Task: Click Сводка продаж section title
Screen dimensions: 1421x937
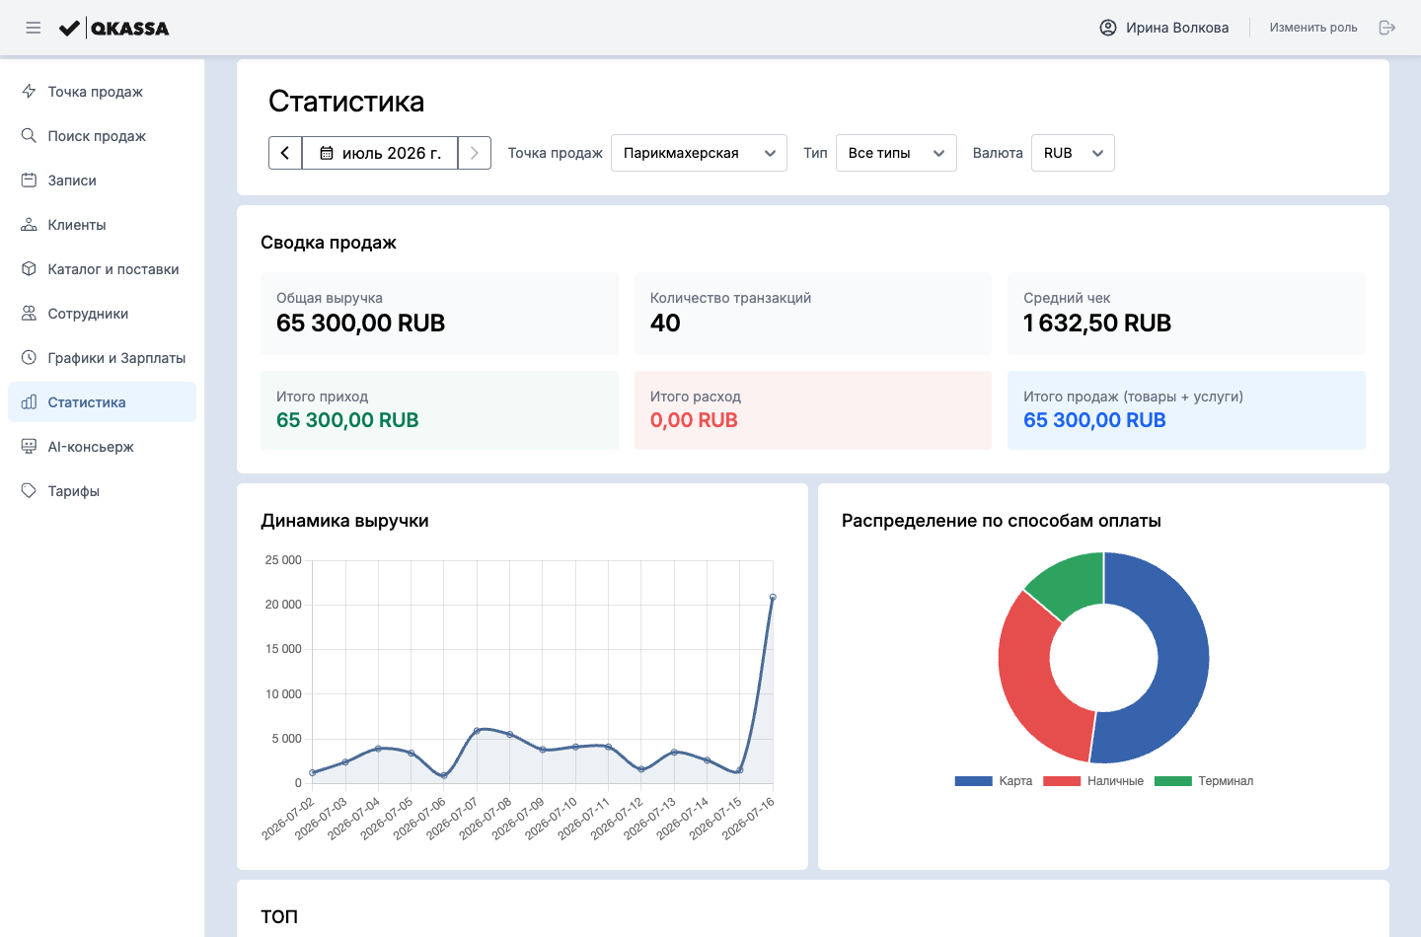Action: (x=329, y=243)
